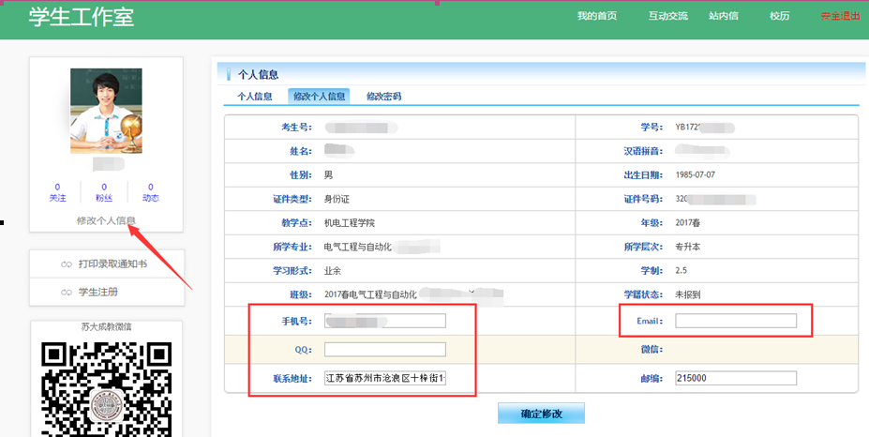Click the profile avatar photo
Viewport: 869px width, 437px height.
106,111
